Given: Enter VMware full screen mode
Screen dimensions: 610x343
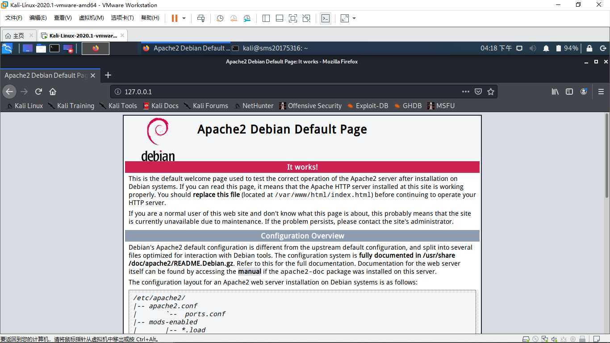Looking at the screenshot, I should pos(293,18).
